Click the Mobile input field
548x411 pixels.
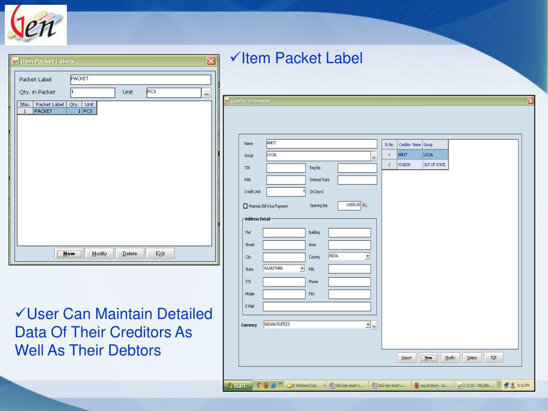[x=284, y=294]
